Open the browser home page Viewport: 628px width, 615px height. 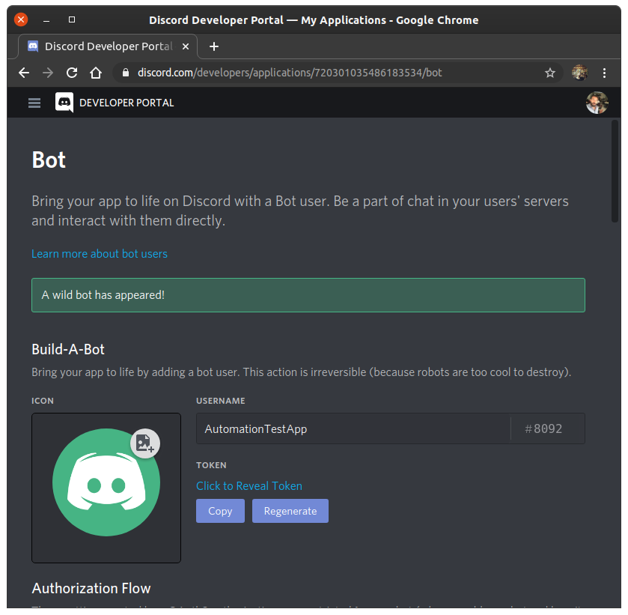(x=96, y=73)
